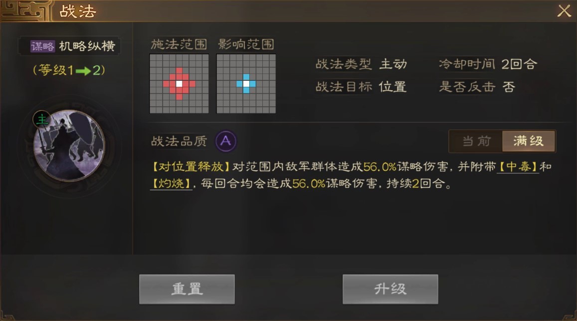Image resolution: width=577 pixels, height=321 pixels.
Task: Click the 重置 button
Action: 187,290
